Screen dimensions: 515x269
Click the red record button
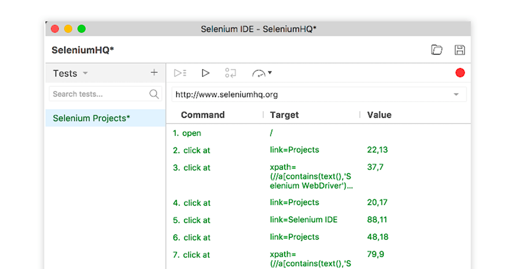click(460, 73)
